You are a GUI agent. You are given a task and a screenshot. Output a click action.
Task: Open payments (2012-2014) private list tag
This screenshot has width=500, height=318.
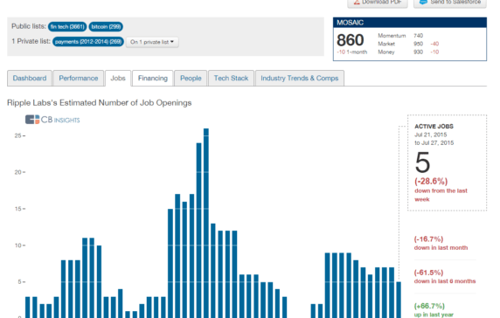click(x=88, y=42)
